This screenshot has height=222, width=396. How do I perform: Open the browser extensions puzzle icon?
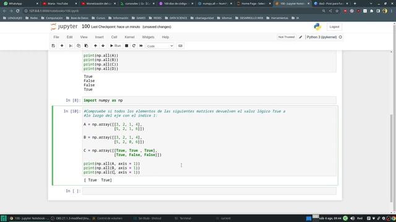tap(371, 11)
